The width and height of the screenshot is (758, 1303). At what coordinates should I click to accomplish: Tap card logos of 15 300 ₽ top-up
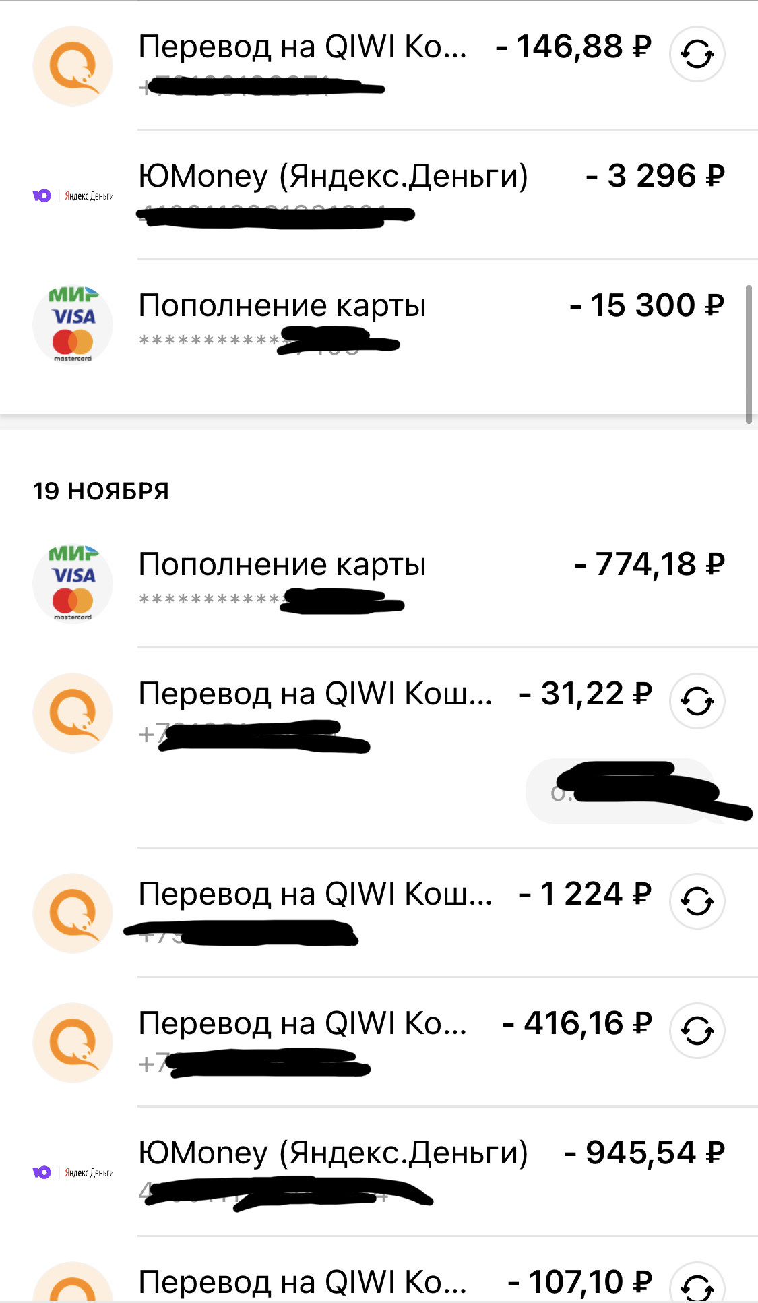(73, 325)
